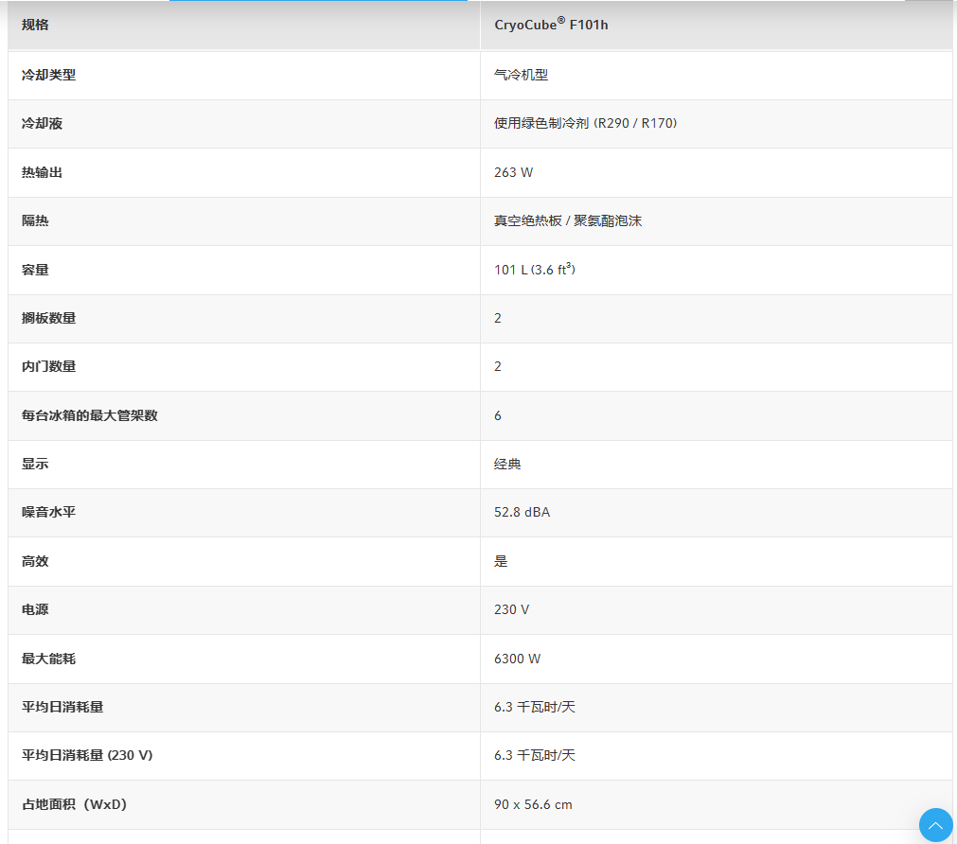Viewport: 957px width, 844px height.
Task: Click the 平均日消耗量 (230 V) label
Action: [87, 755]
